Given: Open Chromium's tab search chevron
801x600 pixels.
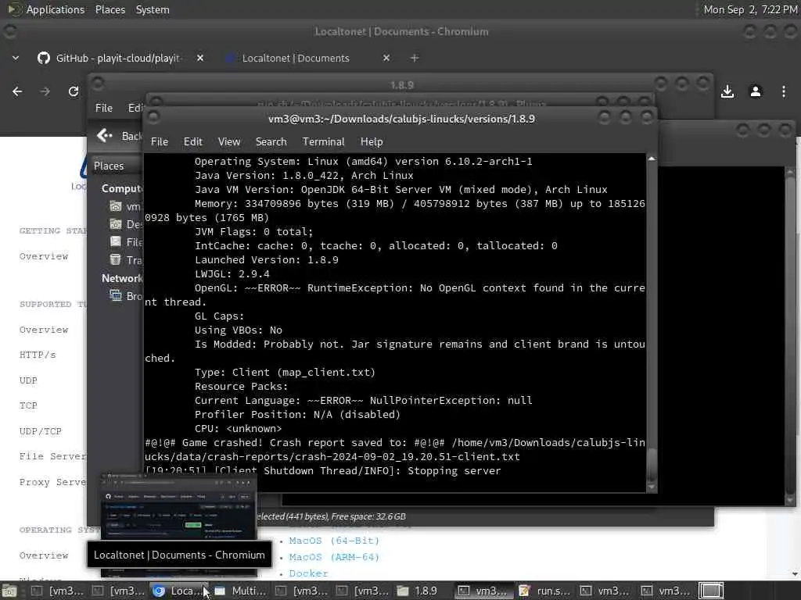Looking at the screenshot, I should coord(16,58).
